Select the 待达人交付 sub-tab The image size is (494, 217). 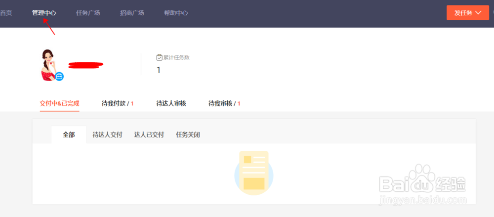point(107,134)
